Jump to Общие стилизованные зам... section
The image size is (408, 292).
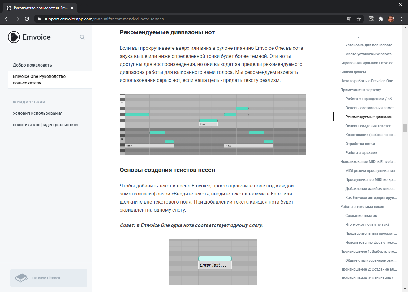coord(371,260)
